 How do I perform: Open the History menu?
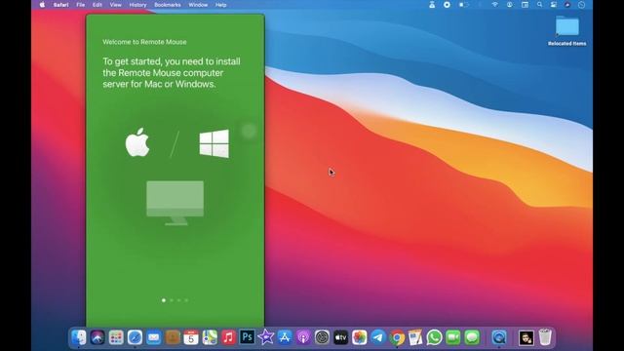click(137, 5)
